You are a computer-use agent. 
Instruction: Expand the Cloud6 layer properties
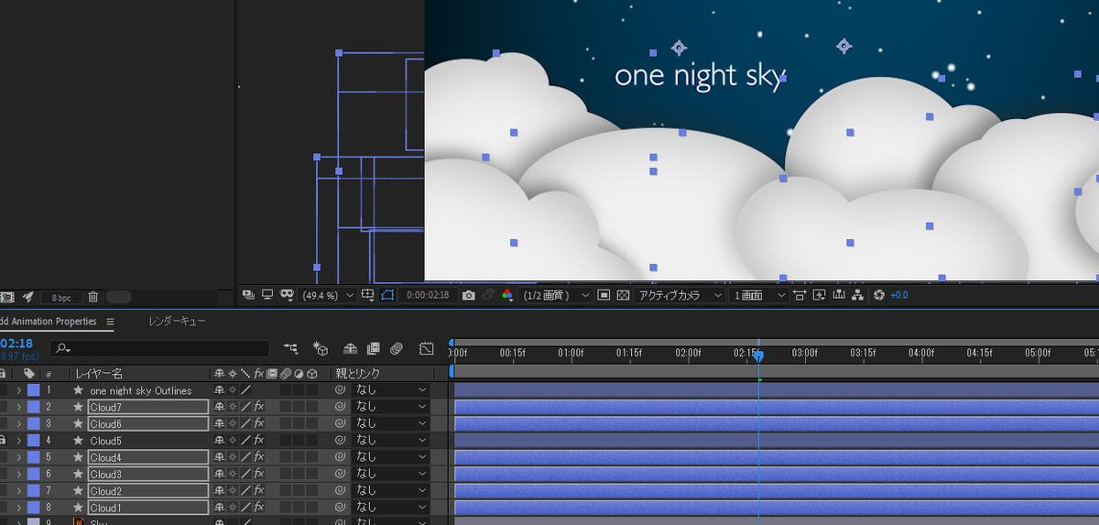coord(18,423)
